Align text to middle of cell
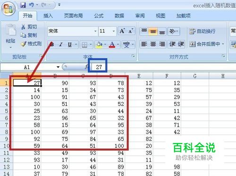The width and height of the screenshot is (236, 176). coord(153,31)
